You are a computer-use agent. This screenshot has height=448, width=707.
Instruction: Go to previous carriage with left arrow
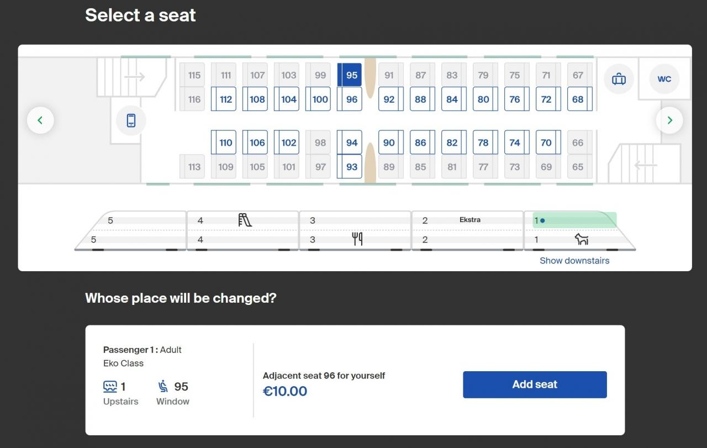pyautogui.click(x=40, y=120)
